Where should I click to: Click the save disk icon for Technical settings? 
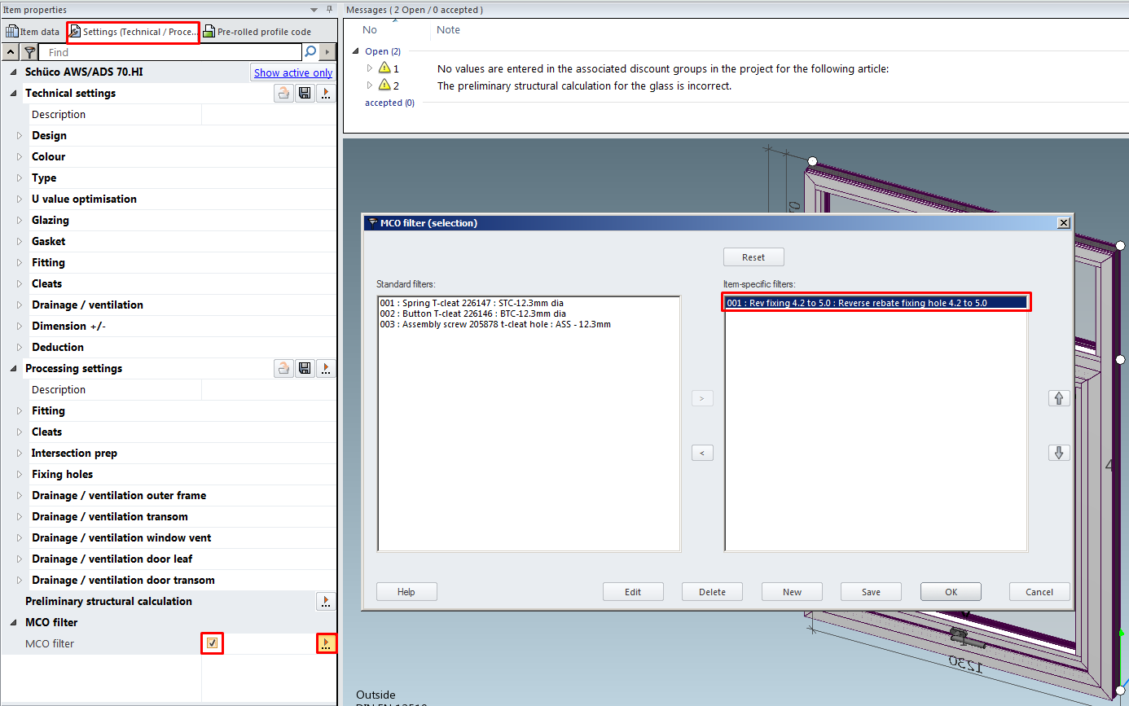coord(305,94)
